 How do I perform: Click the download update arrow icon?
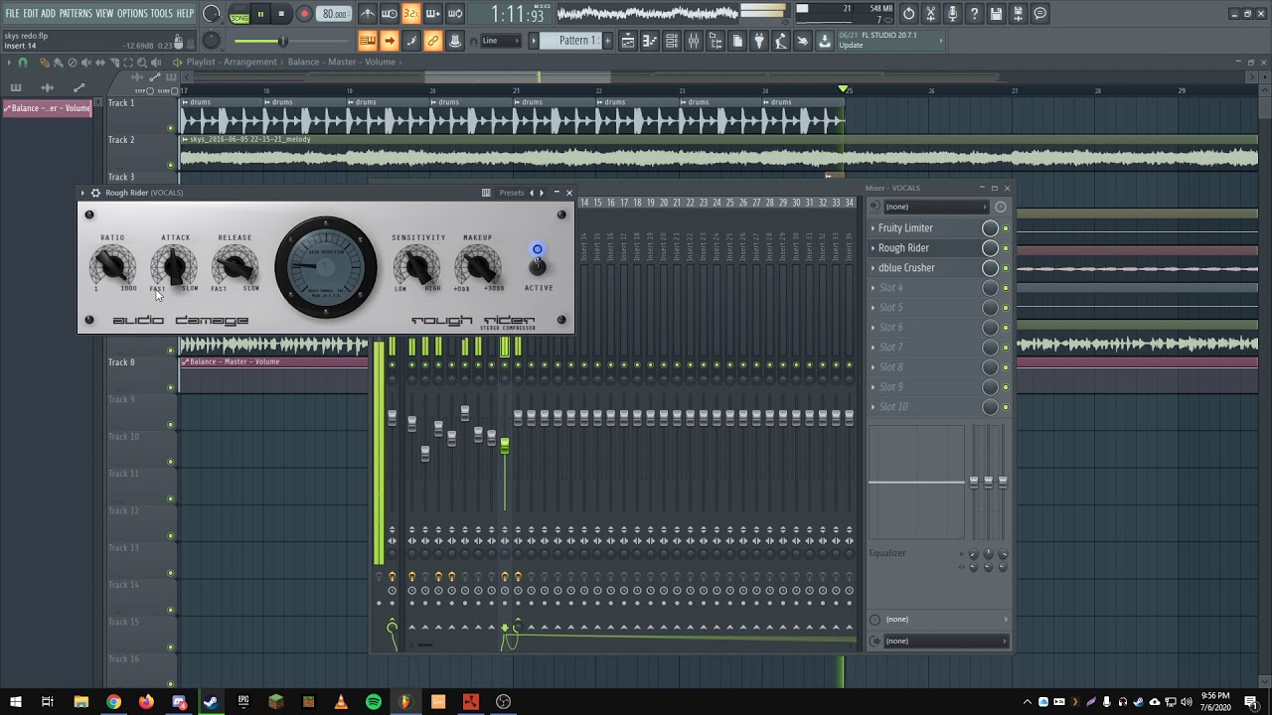825,41
